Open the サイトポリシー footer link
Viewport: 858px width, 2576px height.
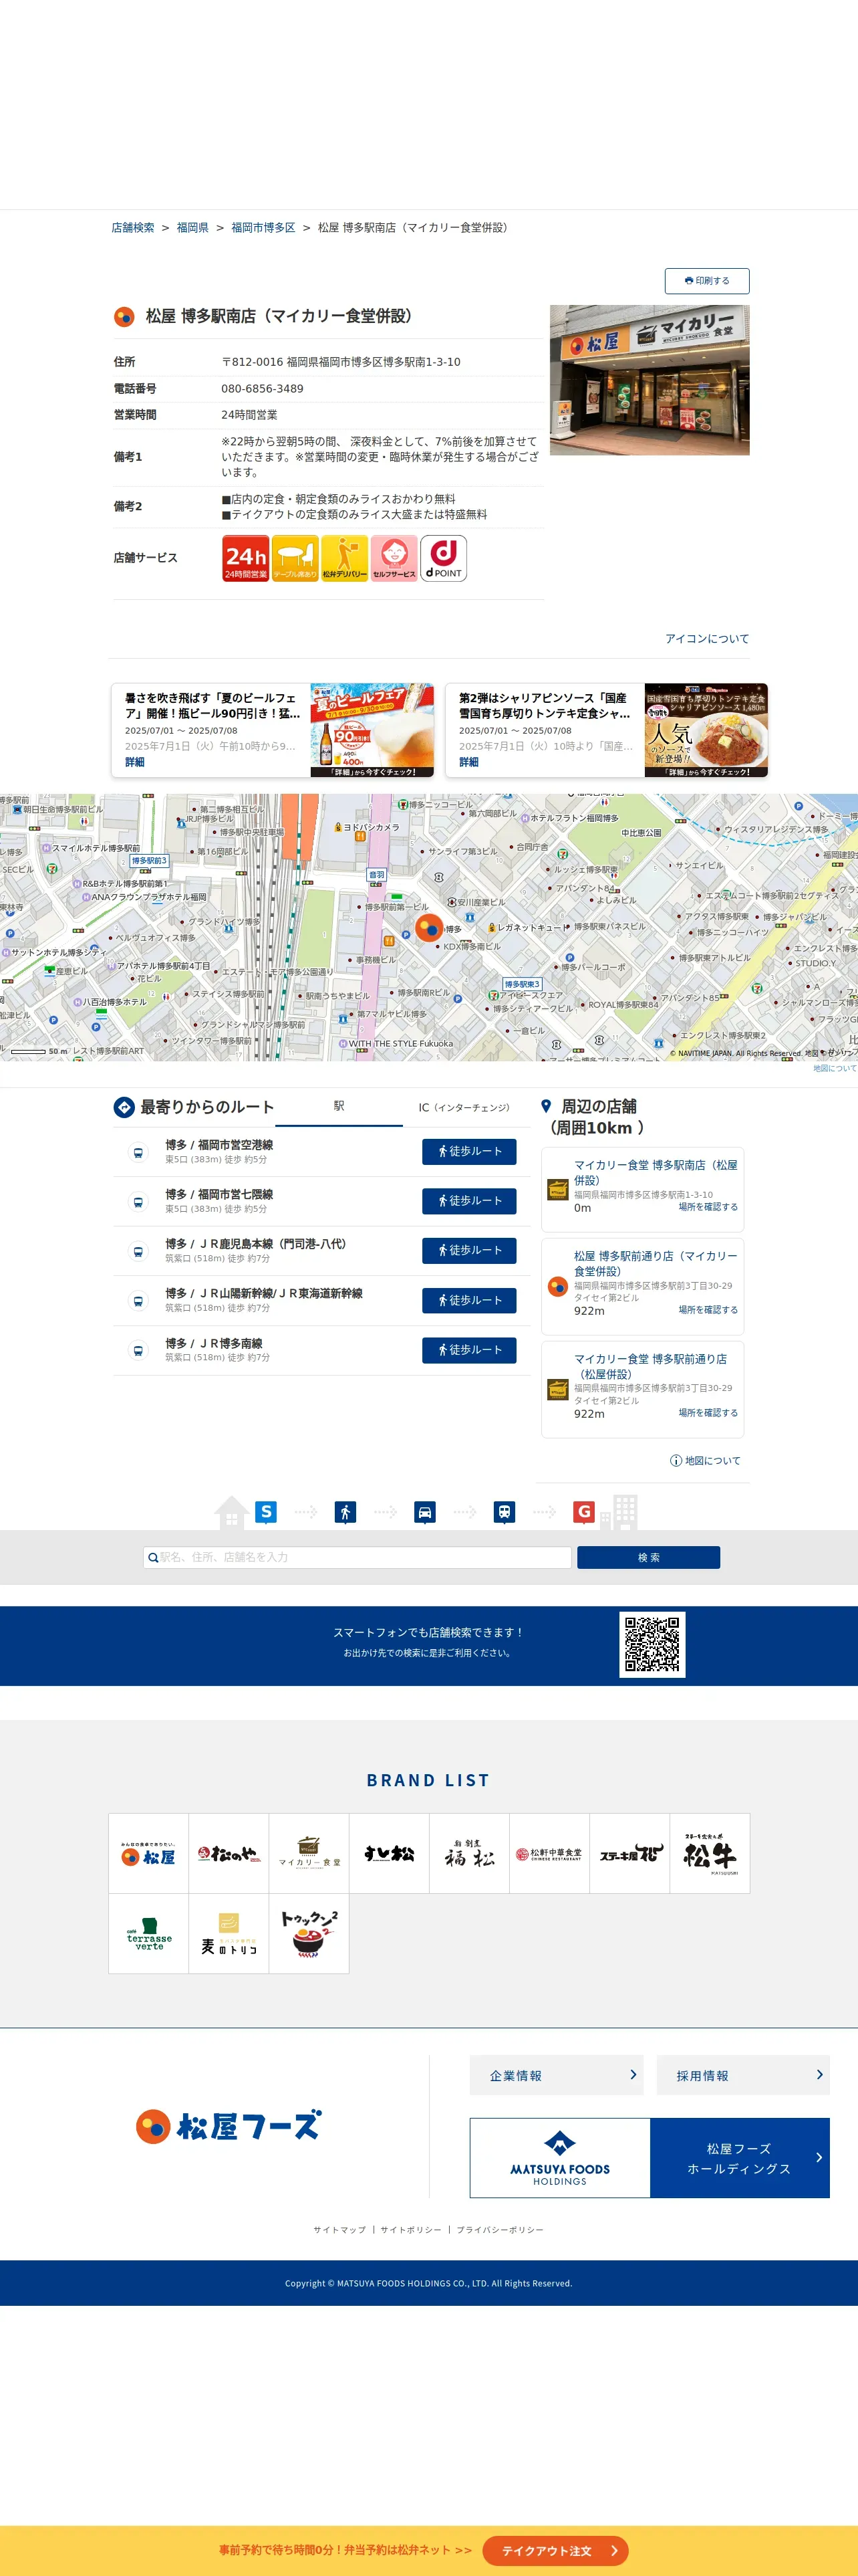coord(410,2229)
